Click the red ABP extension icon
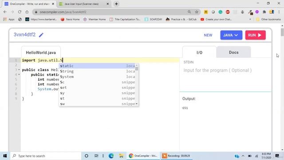284x160 pixels. tap(228, 12)
